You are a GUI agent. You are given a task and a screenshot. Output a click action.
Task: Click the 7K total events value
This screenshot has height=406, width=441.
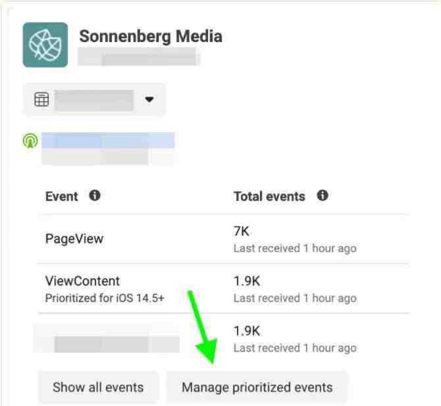(x=242, y=232)
